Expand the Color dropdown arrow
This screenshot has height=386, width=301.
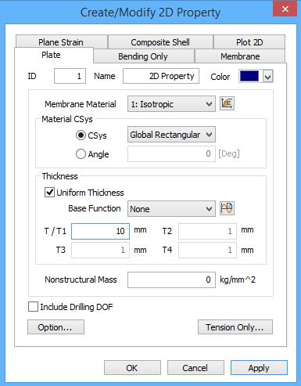(x=268, y=77)
